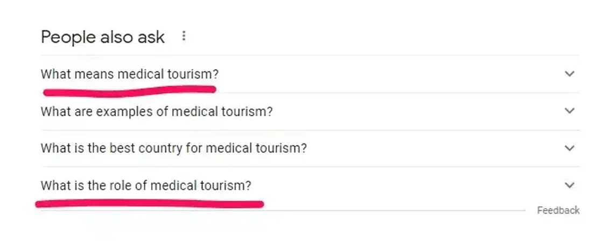Open the question "What means medical tourism?"
This screenshot has width=609, height=243.
[x=130, y=74]
